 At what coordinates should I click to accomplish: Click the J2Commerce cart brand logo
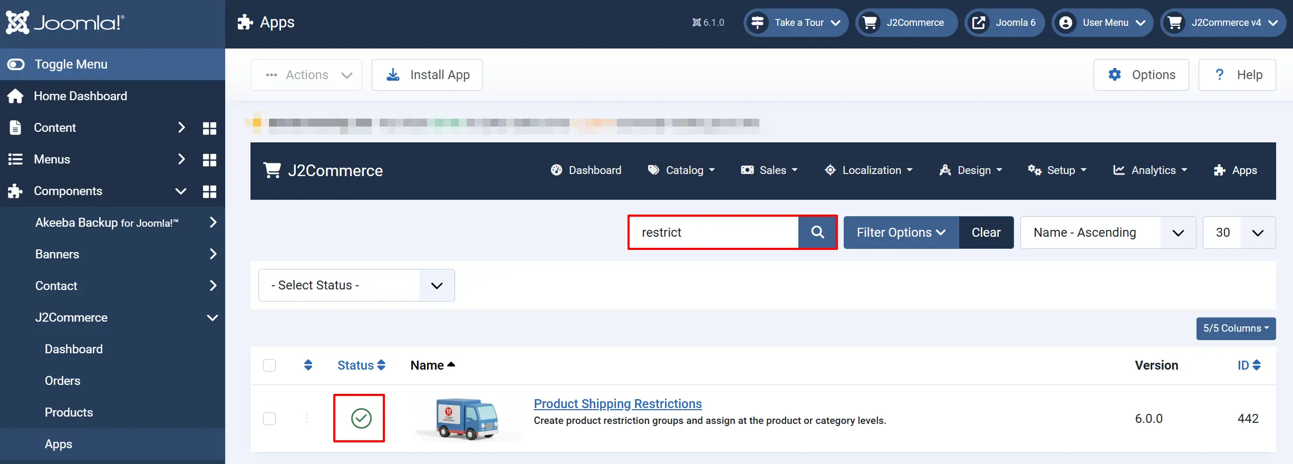(x=323, y=170)
